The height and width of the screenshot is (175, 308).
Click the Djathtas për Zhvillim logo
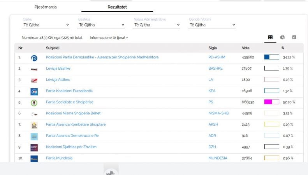(x=34, y=147)
